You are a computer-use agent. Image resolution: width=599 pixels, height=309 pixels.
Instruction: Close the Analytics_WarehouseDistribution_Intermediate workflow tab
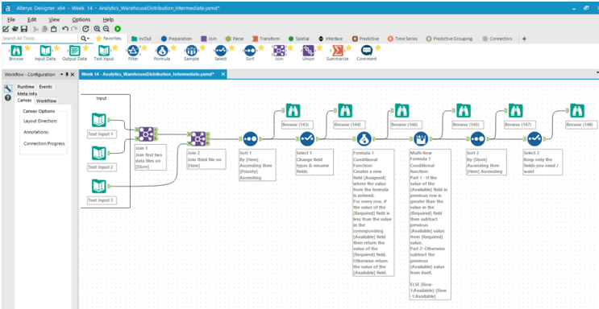[x=223, y=74]
